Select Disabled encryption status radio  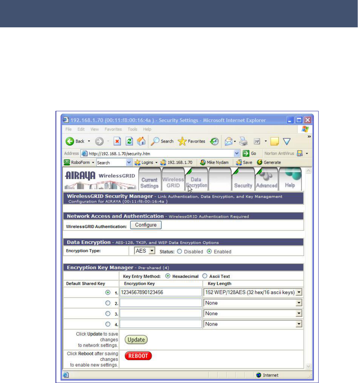tap(179, 251)
